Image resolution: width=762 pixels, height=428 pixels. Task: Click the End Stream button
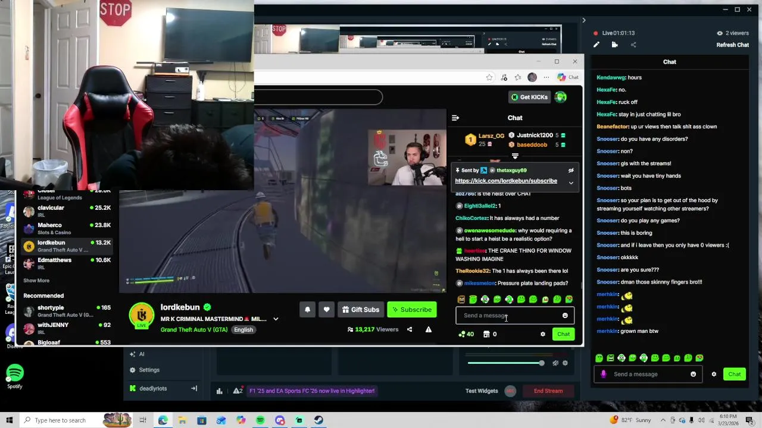coord(548,391)
